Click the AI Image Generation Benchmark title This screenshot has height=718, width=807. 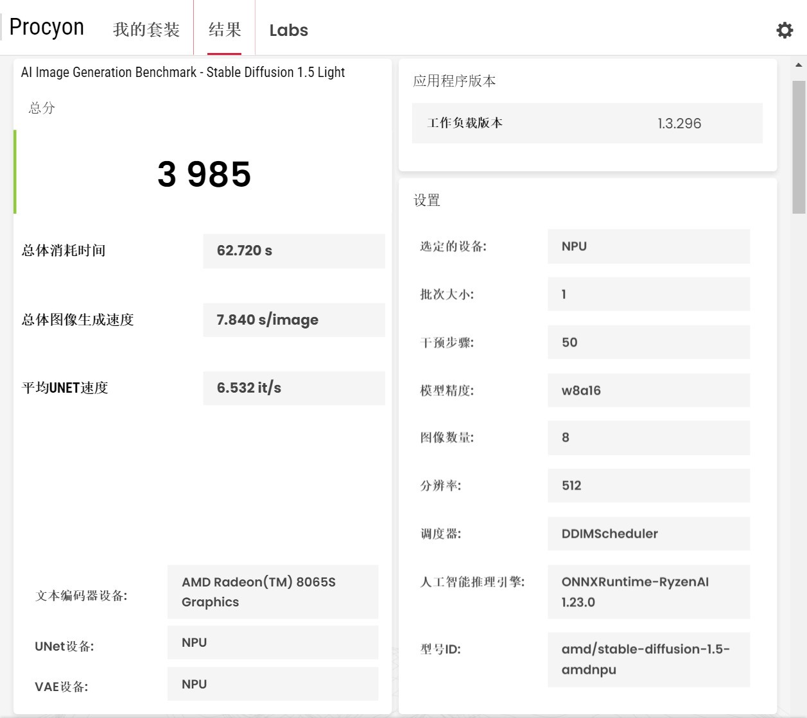[x=182, y=72]
